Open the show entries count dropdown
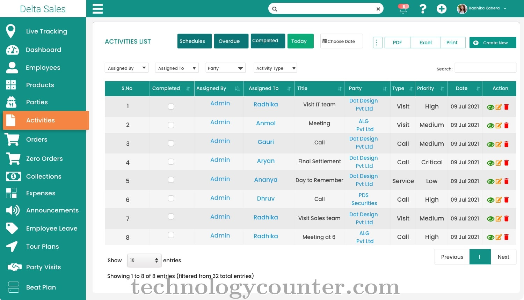Screen dimensions: 524x300 tap(144, 260)
